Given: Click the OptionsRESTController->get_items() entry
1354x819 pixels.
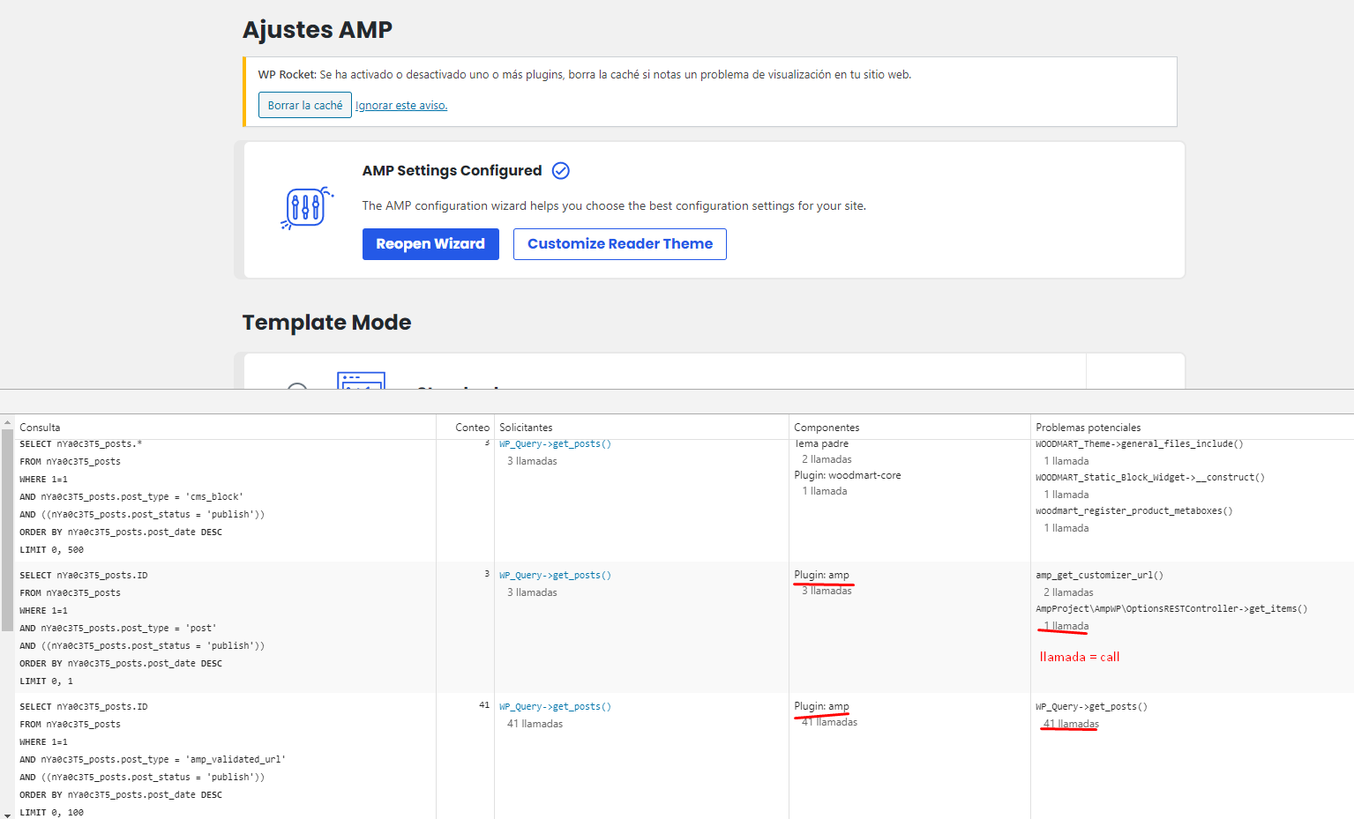Looking at the screenshot, I should tap(1171, 609).
